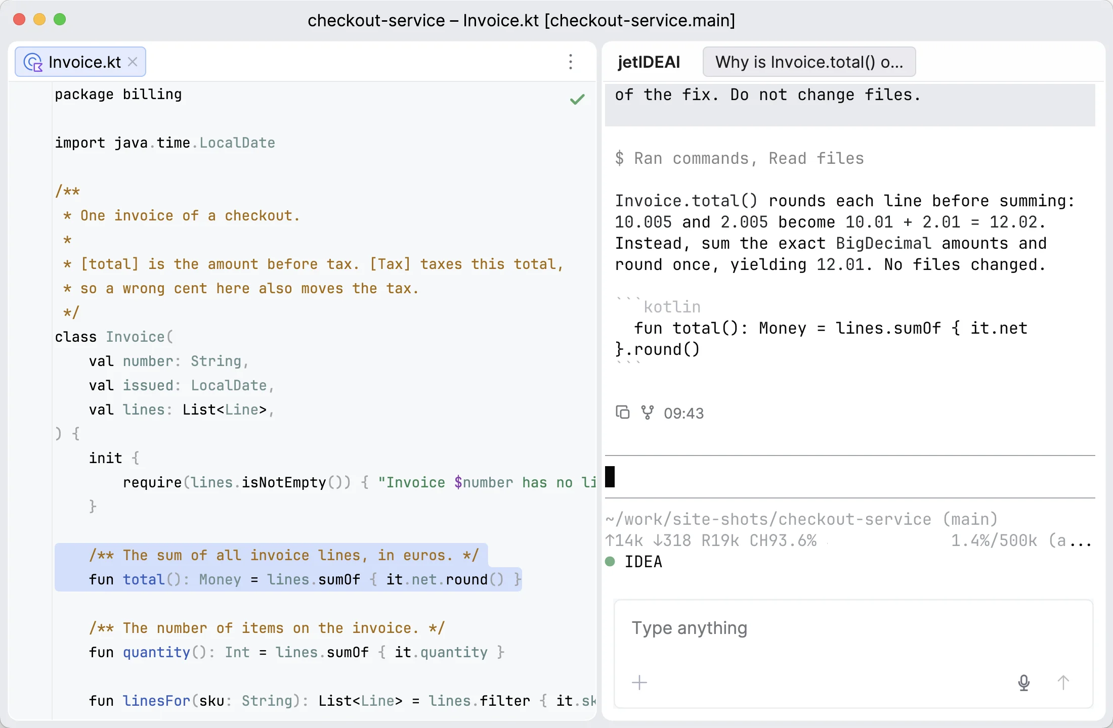Image resolution: width=1113 pixels, height=728 pixels.
Task: Expand the 'Ran commands, Read files' entry
Action: click(739, 158)
